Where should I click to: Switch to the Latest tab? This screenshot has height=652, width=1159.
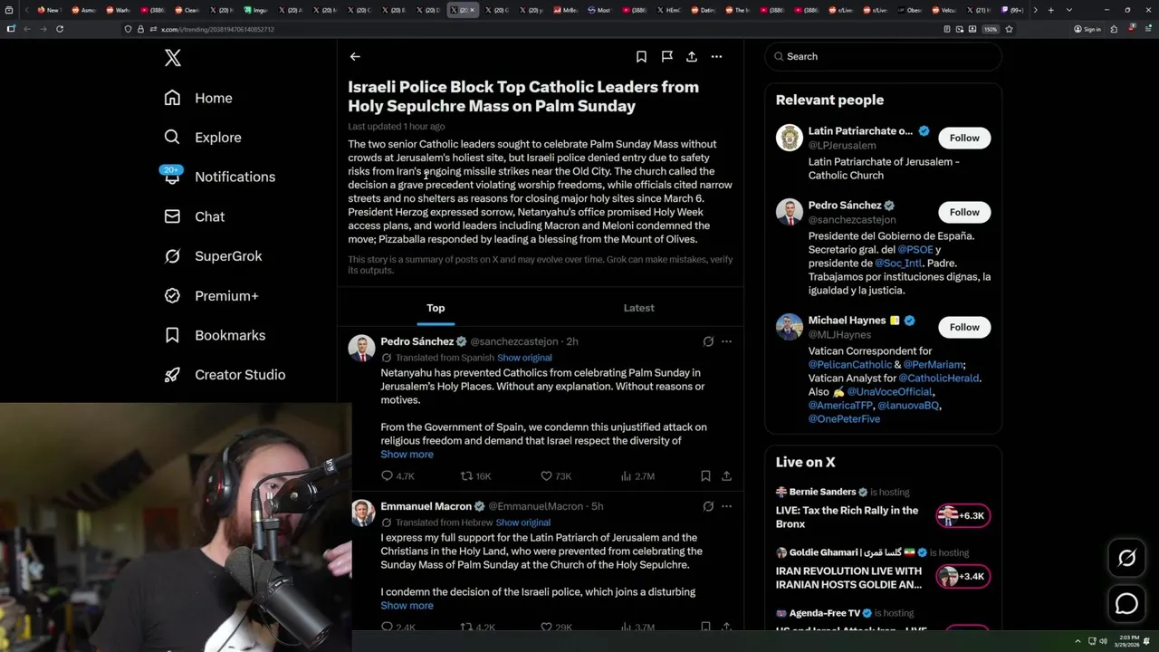(x=638, y=308)
